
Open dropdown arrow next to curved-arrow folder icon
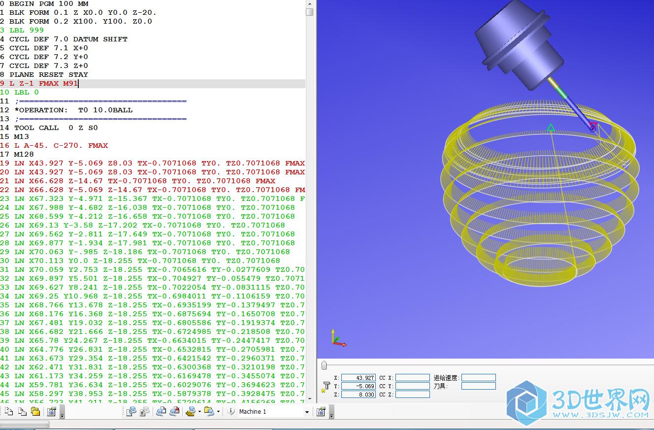pyautogui.click(x=218, y=412)
